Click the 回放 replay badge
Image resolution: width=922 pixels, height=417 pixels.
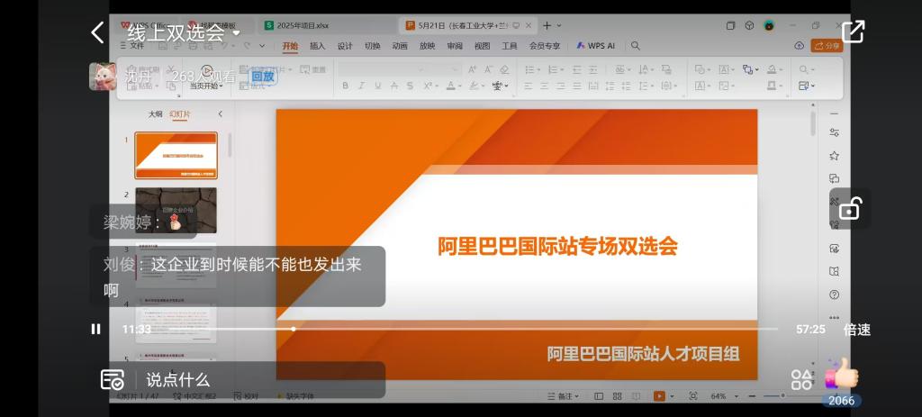pos(263,77)
